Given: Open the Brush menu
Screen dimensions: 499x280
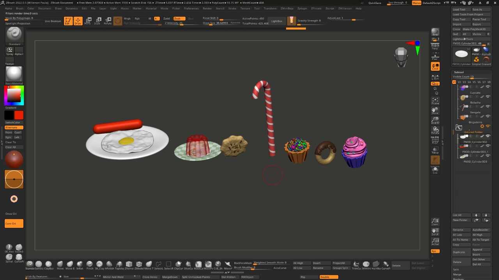Looking at the screenshot, I should (19, 8).
